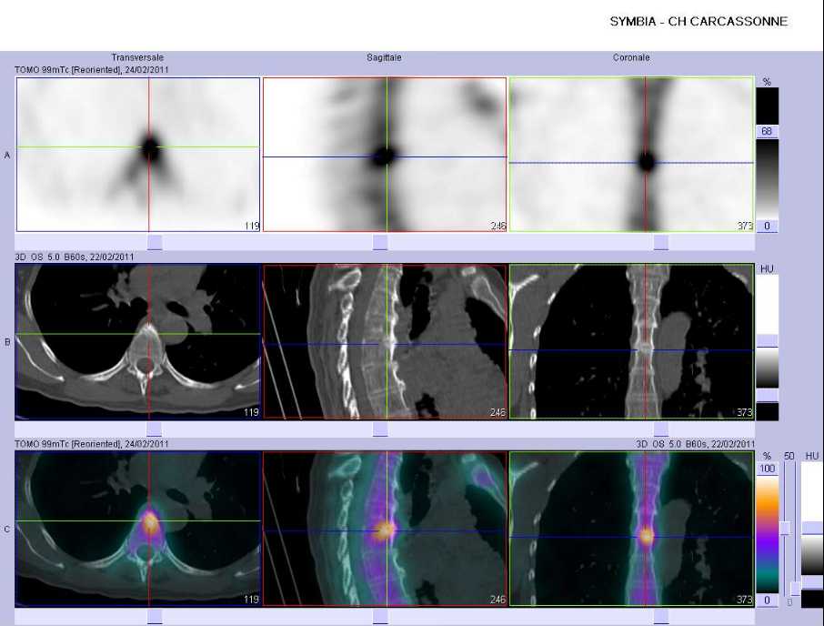
Task: Click the Transversale column header
Action: point(137,57)
